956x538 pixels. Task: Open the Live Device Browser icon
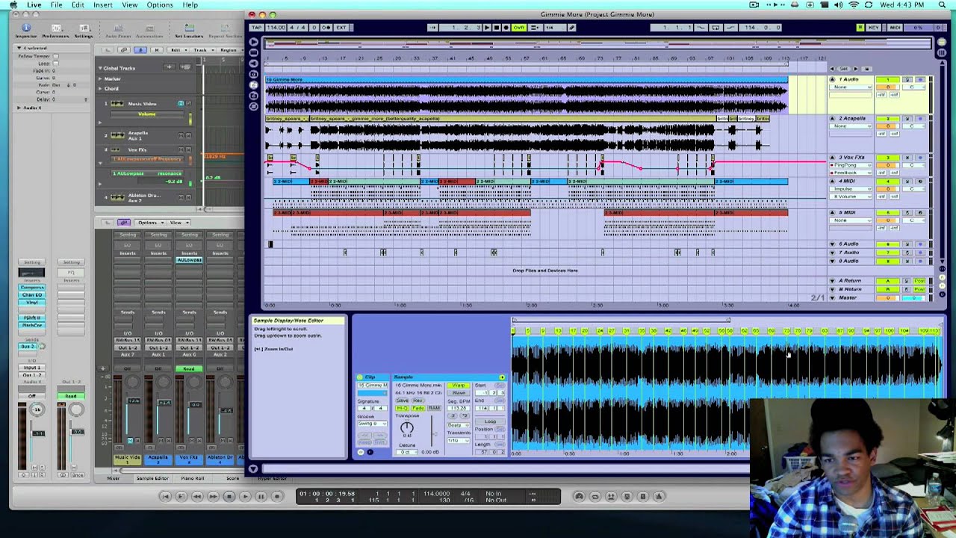(254, 52)
